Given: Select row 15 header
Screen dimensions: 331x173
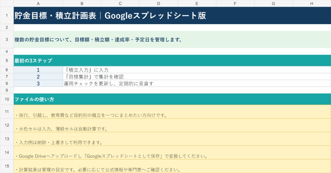Looking at the screenshot, I should pyautogui.click(x=7, y=166).
